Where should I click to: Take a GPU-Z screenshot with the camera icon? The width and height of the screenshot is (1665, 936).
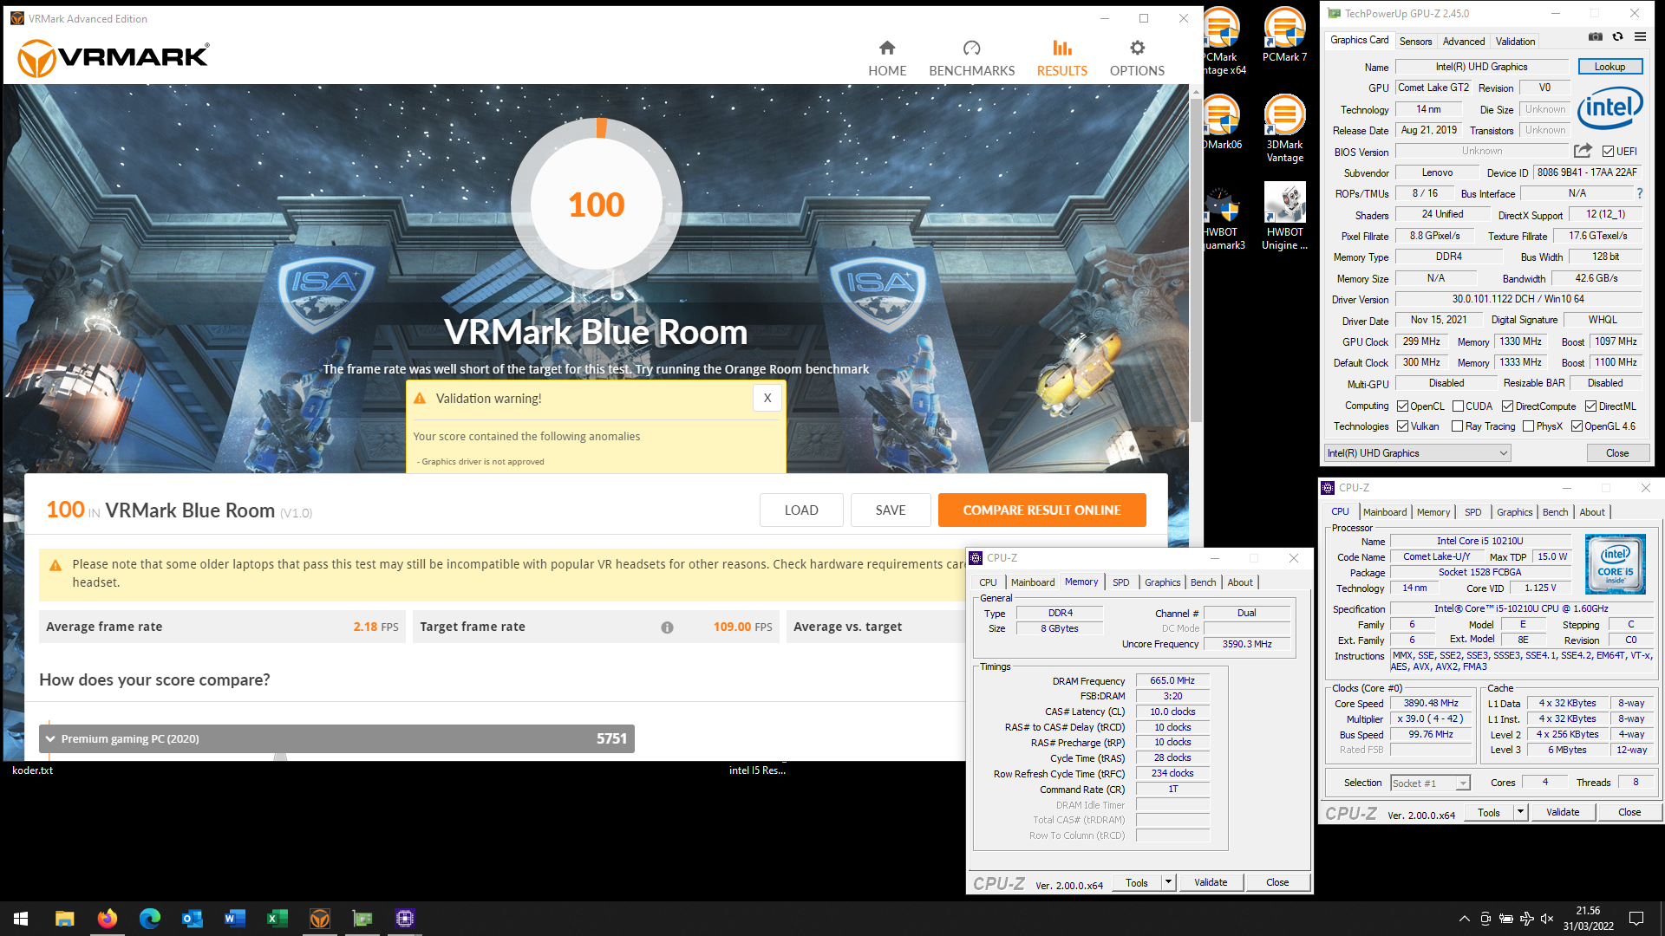pos(1595,37)
